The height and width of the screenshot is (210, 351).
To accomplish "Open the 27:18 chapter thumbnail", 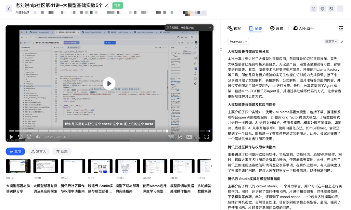I will 100,166.
